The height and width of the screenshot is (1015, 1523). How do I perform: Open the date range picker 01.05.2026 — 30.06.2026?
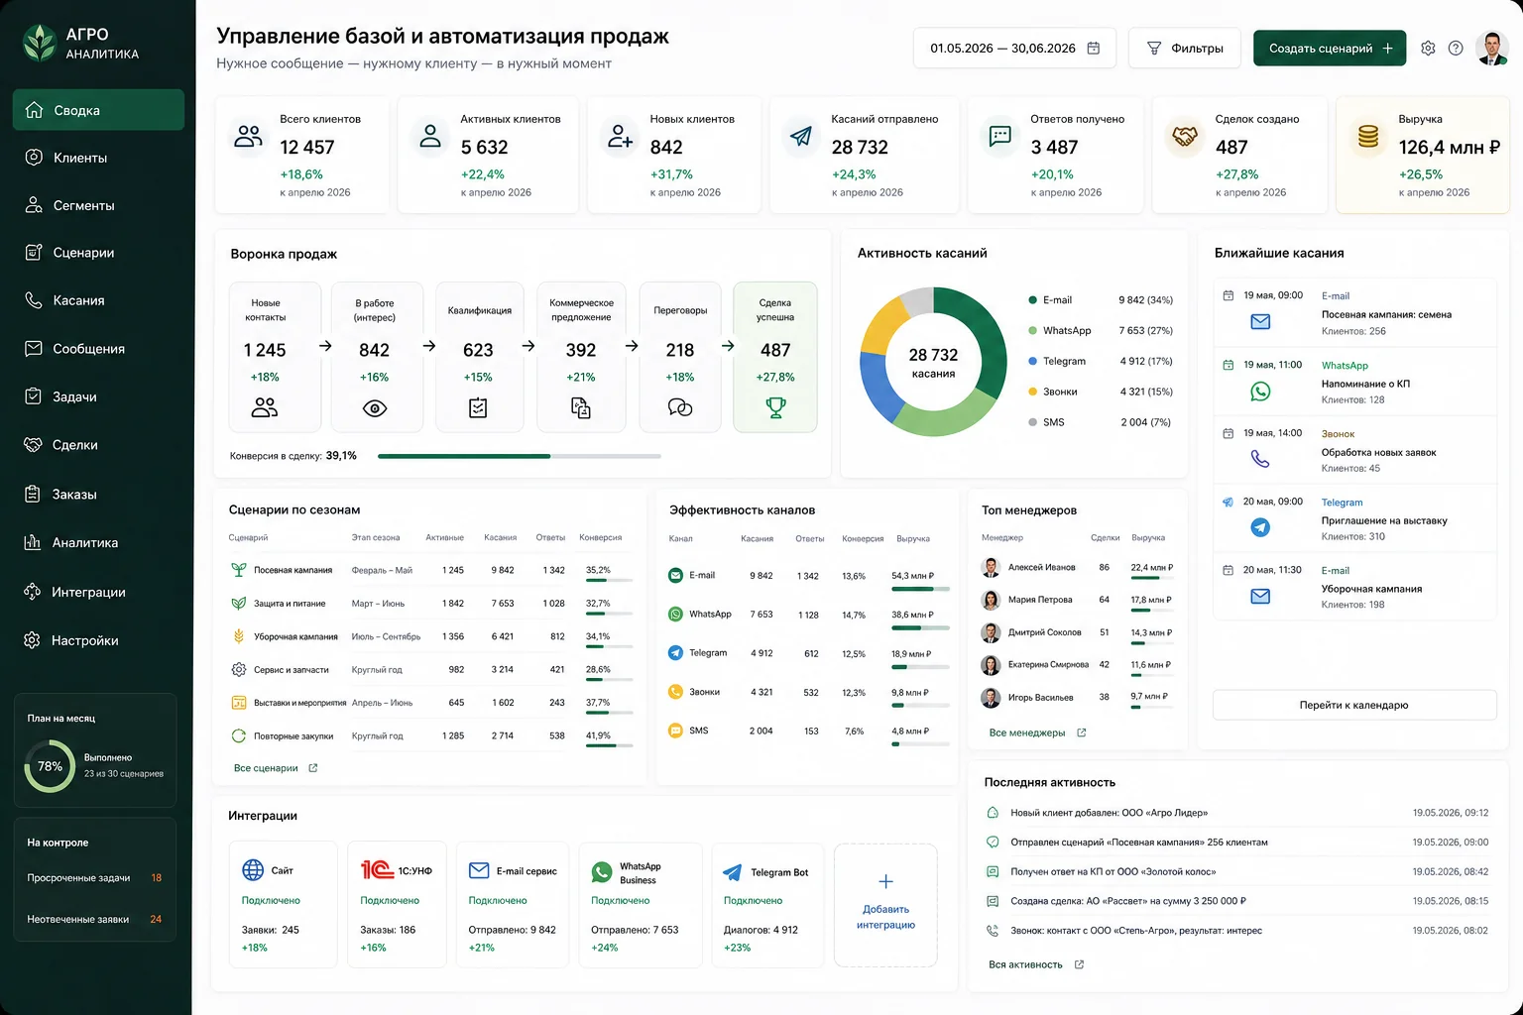click(1014, 48)
